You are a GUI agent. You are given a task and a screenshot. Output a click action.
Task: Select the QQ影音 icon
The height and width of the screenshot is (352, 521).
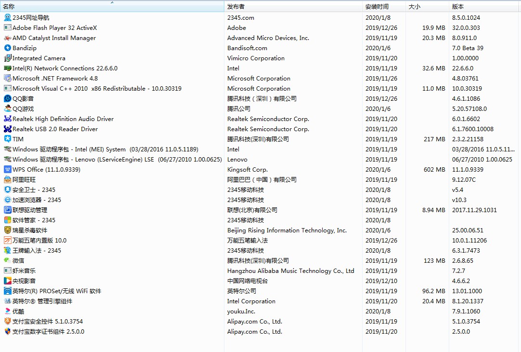coord(7,98)
